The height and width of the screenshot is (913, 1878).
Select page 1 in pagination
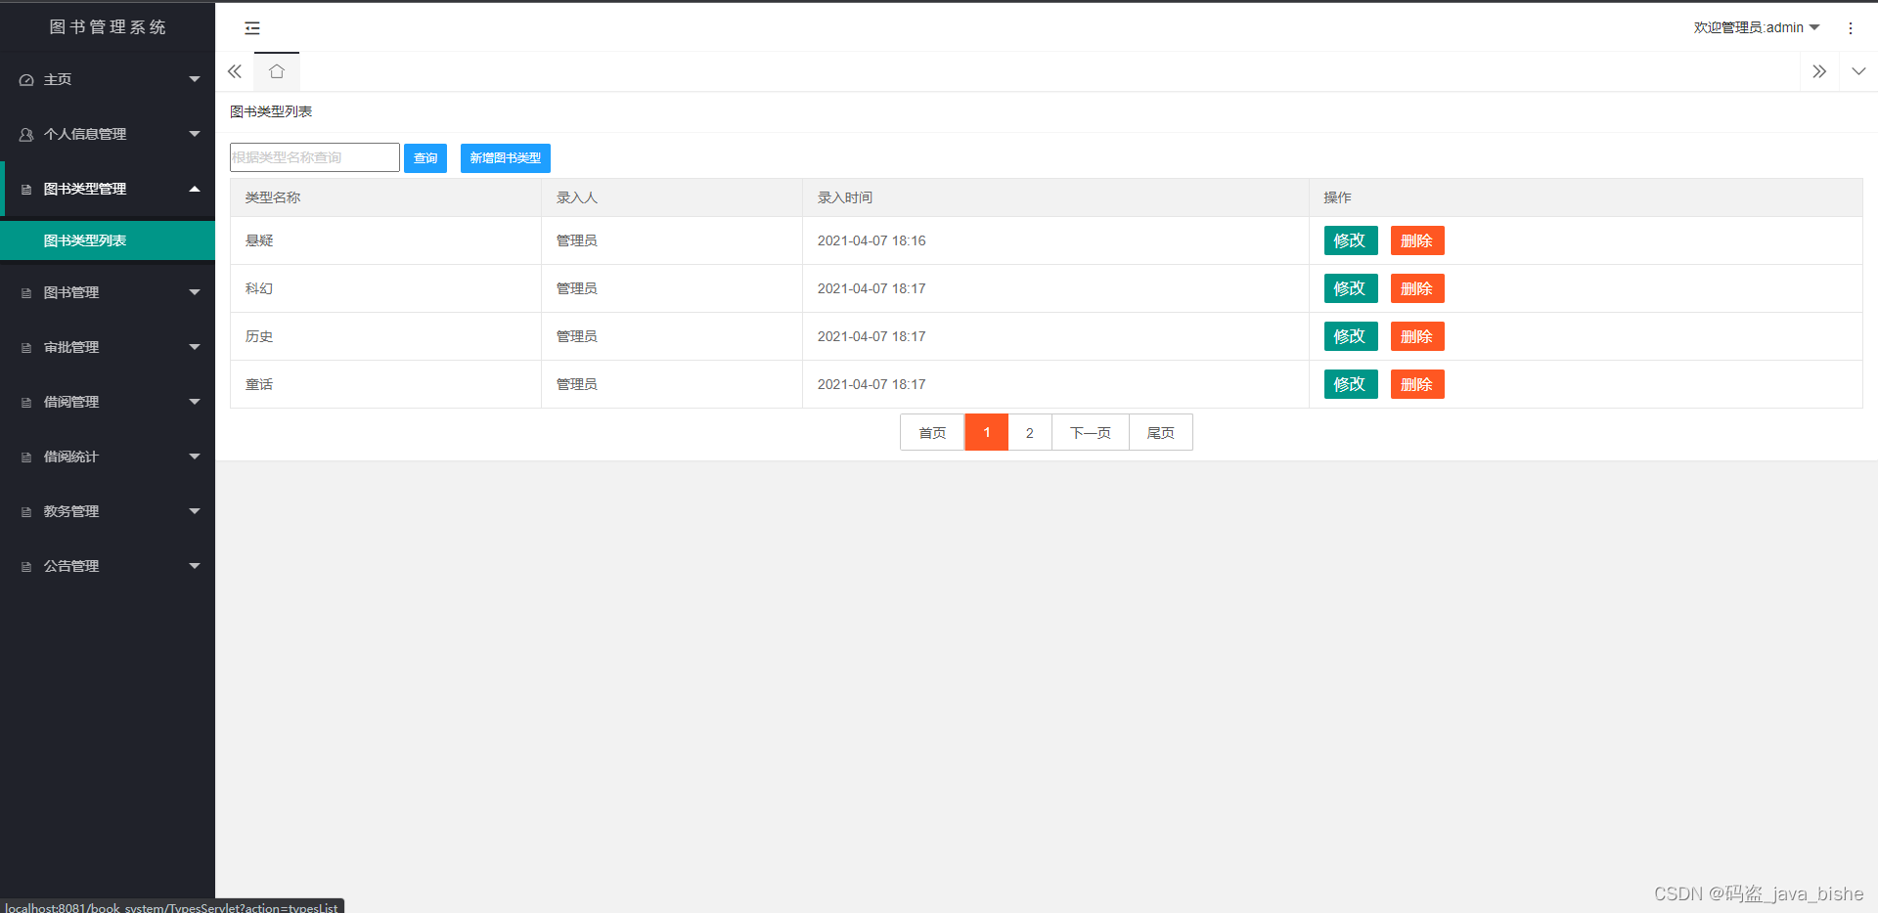(x=987, y=432)
